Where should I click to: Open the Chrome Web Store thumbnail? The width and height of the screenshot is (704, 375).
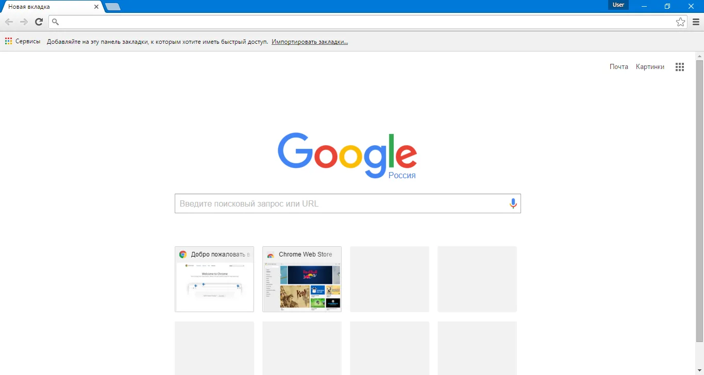[302, 279]
